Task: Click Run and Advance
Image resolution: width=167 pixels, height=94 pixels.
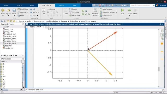Action: click(108, 12)
